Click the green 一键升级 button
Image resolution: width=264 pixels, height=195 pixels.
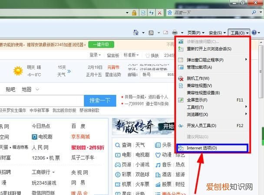click(101, 45)
